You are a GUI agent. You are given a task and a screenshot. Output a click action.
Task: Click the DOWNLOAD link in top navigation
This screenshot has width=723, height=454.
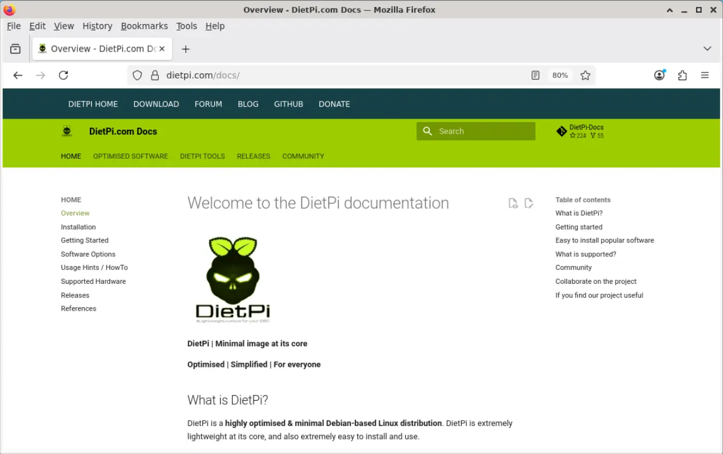pos(156,104)
